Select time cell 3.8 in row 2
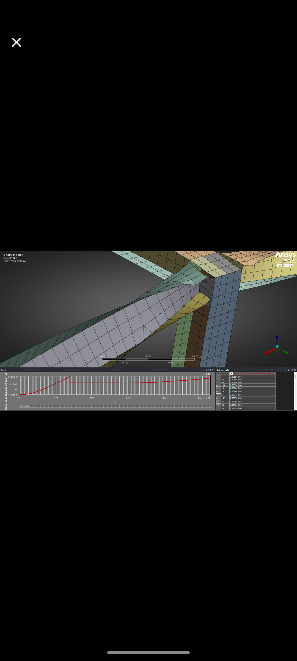 (225, 380)
